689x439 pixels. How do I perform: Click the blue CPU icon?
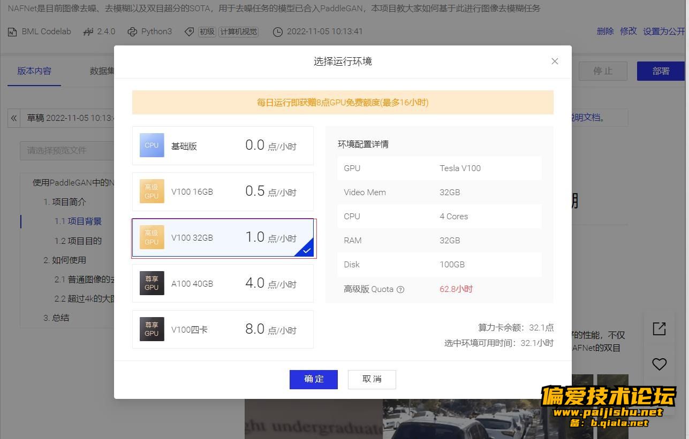pos(152,145)
